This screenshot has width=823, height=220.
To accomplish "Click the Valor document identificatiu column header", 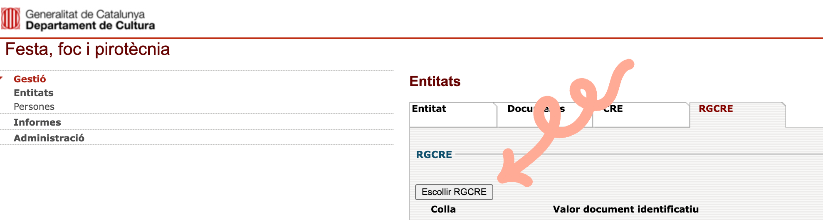I will point(625,209).
